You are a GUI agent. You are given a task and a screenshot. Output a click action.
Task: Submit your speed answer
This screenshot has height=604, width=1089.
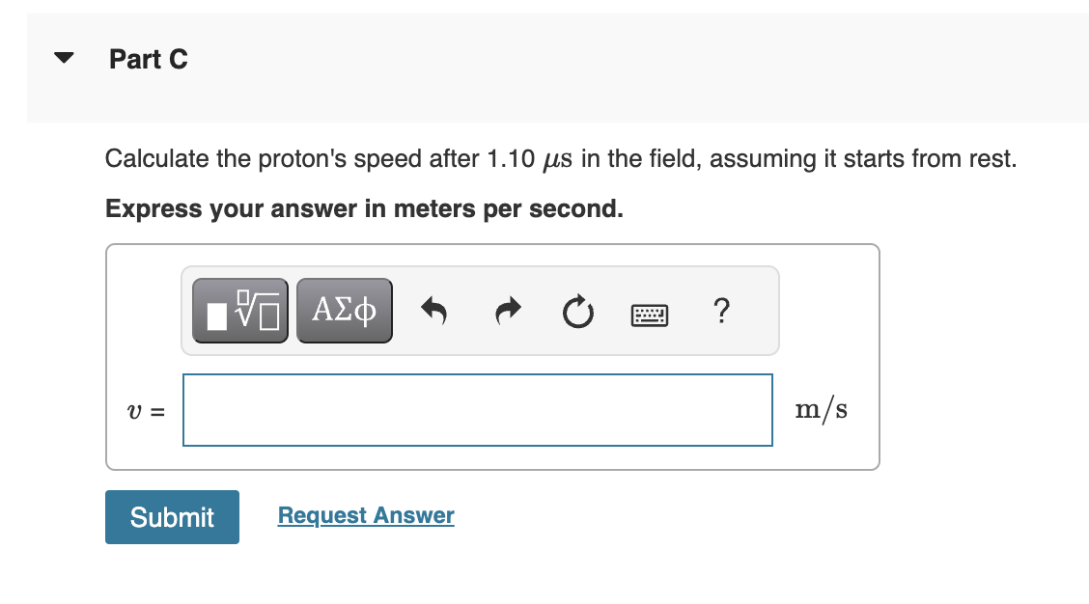[172, 517]
